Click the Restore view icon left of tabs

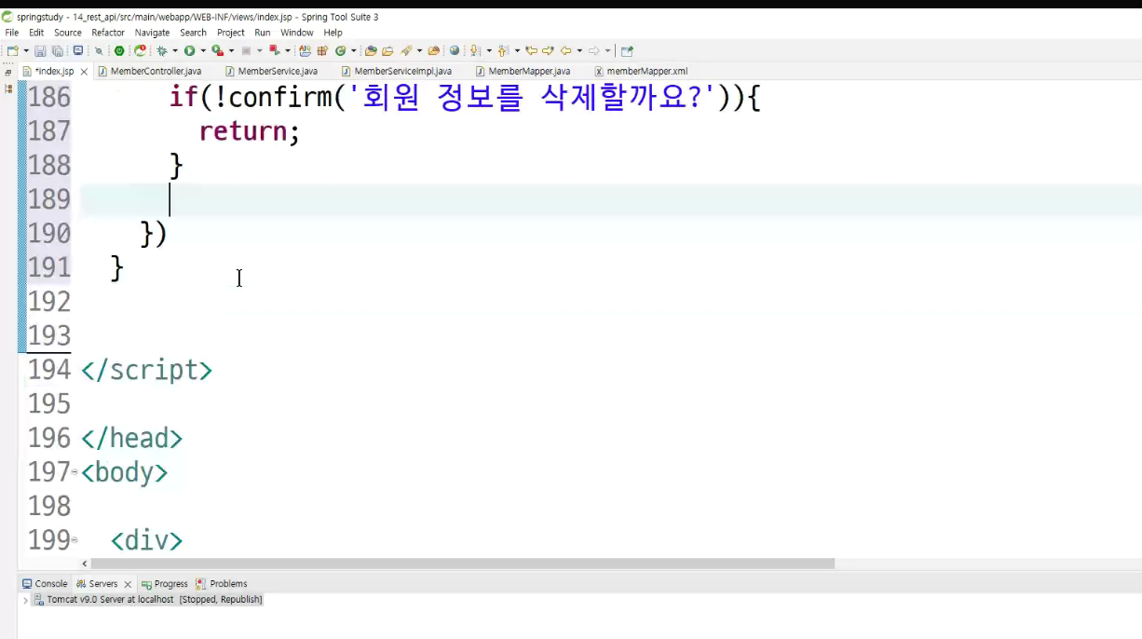click(x=8, y=72)
